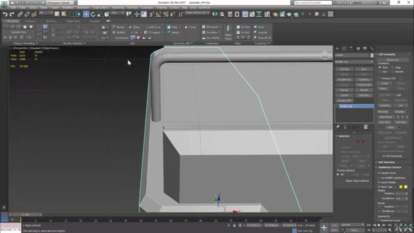The height and width of the screenshot is (233, 414).
Task: Select Element sub-object level icon
Action: (363, 142)
